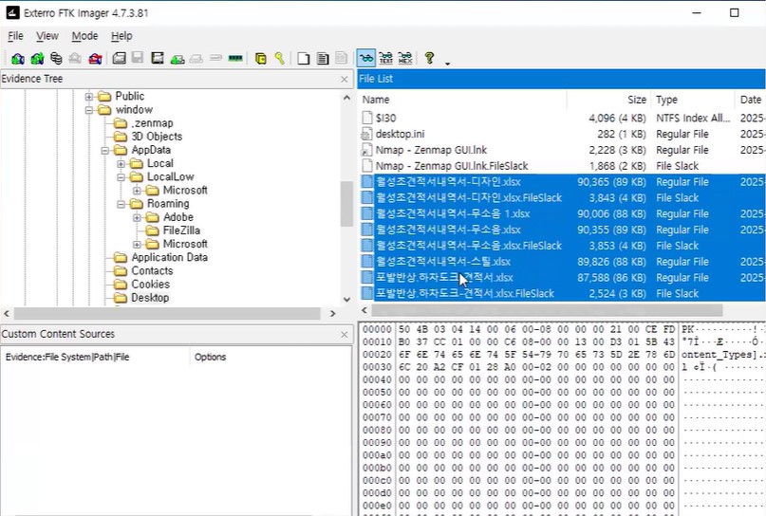Image resolution: width=766 pixels, height=516 pixels.
Task: Sort file list by Date column
Action: coord(751,100)
